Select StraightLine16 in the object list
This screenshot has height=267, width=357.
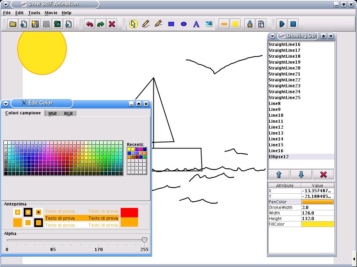tap(302, 44)
